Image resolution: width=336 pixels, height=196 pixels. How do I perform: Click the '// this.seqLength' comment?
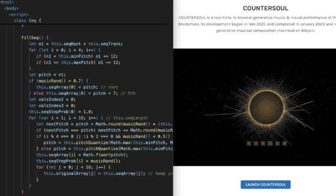[127, 118]
